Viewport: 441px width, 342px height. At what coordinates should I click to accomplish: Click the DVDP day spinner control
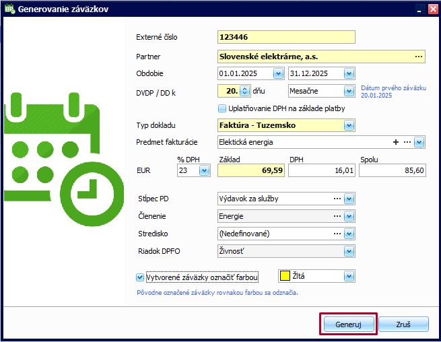coord(245,90)
